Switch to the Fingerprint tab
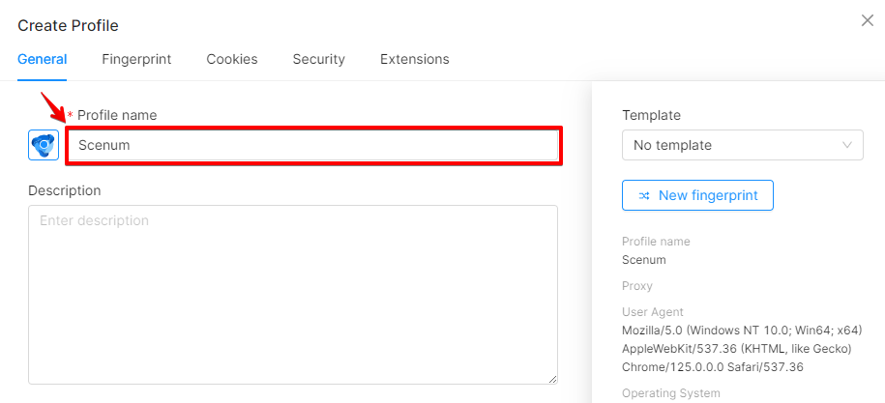885x403 pixels. click(x=136, y=59)
